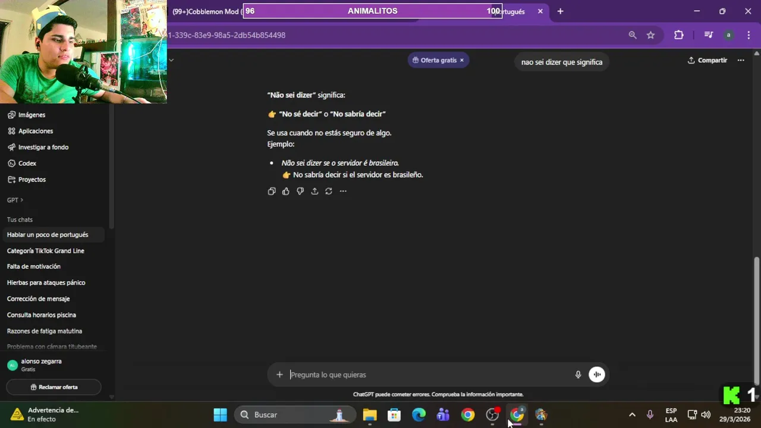761x428 pixels.
Task: Click the Compartir button
Action: point(707,60)
